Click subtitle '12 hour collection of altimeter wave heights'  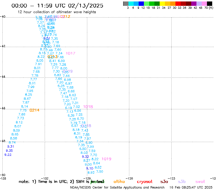57,12
